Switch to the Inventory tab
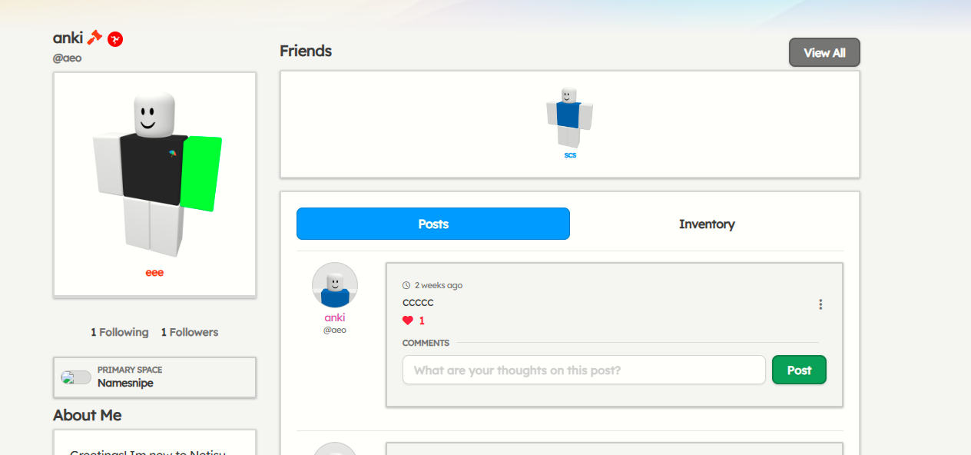 tap(707, 224)
